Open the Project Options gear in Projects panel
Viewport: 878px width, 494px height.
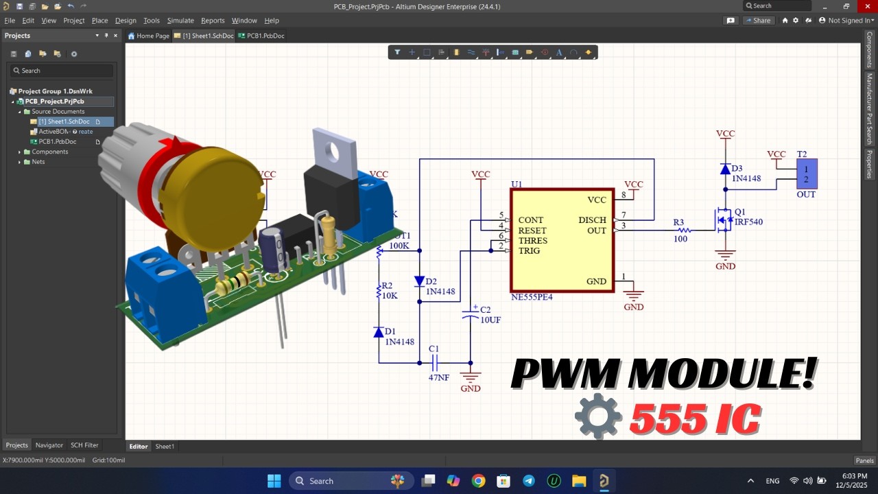(x=74, y=54)
